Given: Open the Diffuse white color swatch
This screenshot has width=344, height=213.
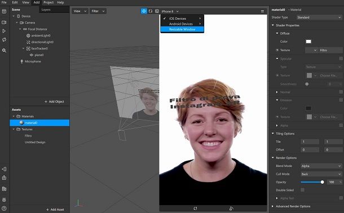Looking at the screenshot, I should pyautogui.click(x=308, y=42).
